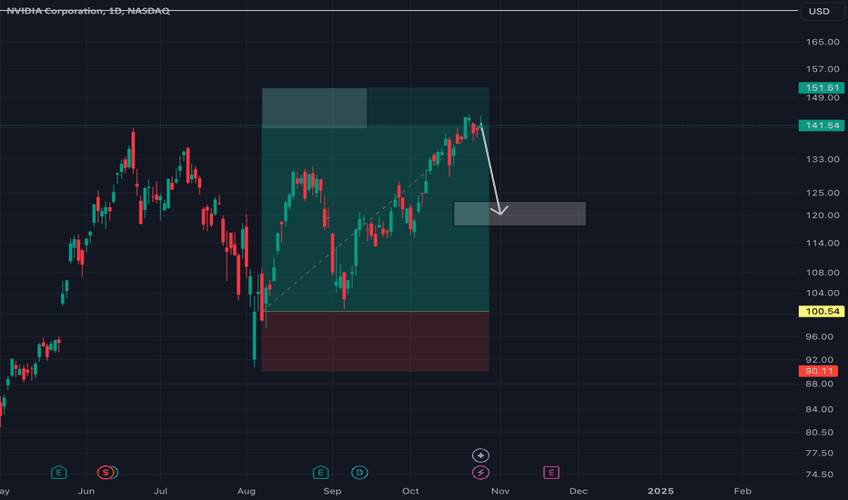Click the 104.00 price scale label
The width and height of the screenshot is (848, 500).
tap(822, 293)
